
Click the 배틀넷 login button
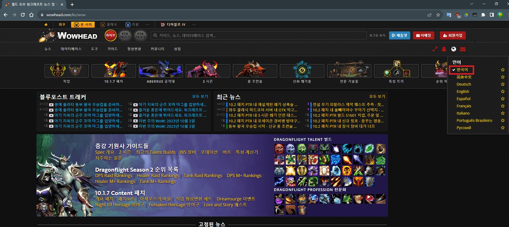(x=400, y=35)
